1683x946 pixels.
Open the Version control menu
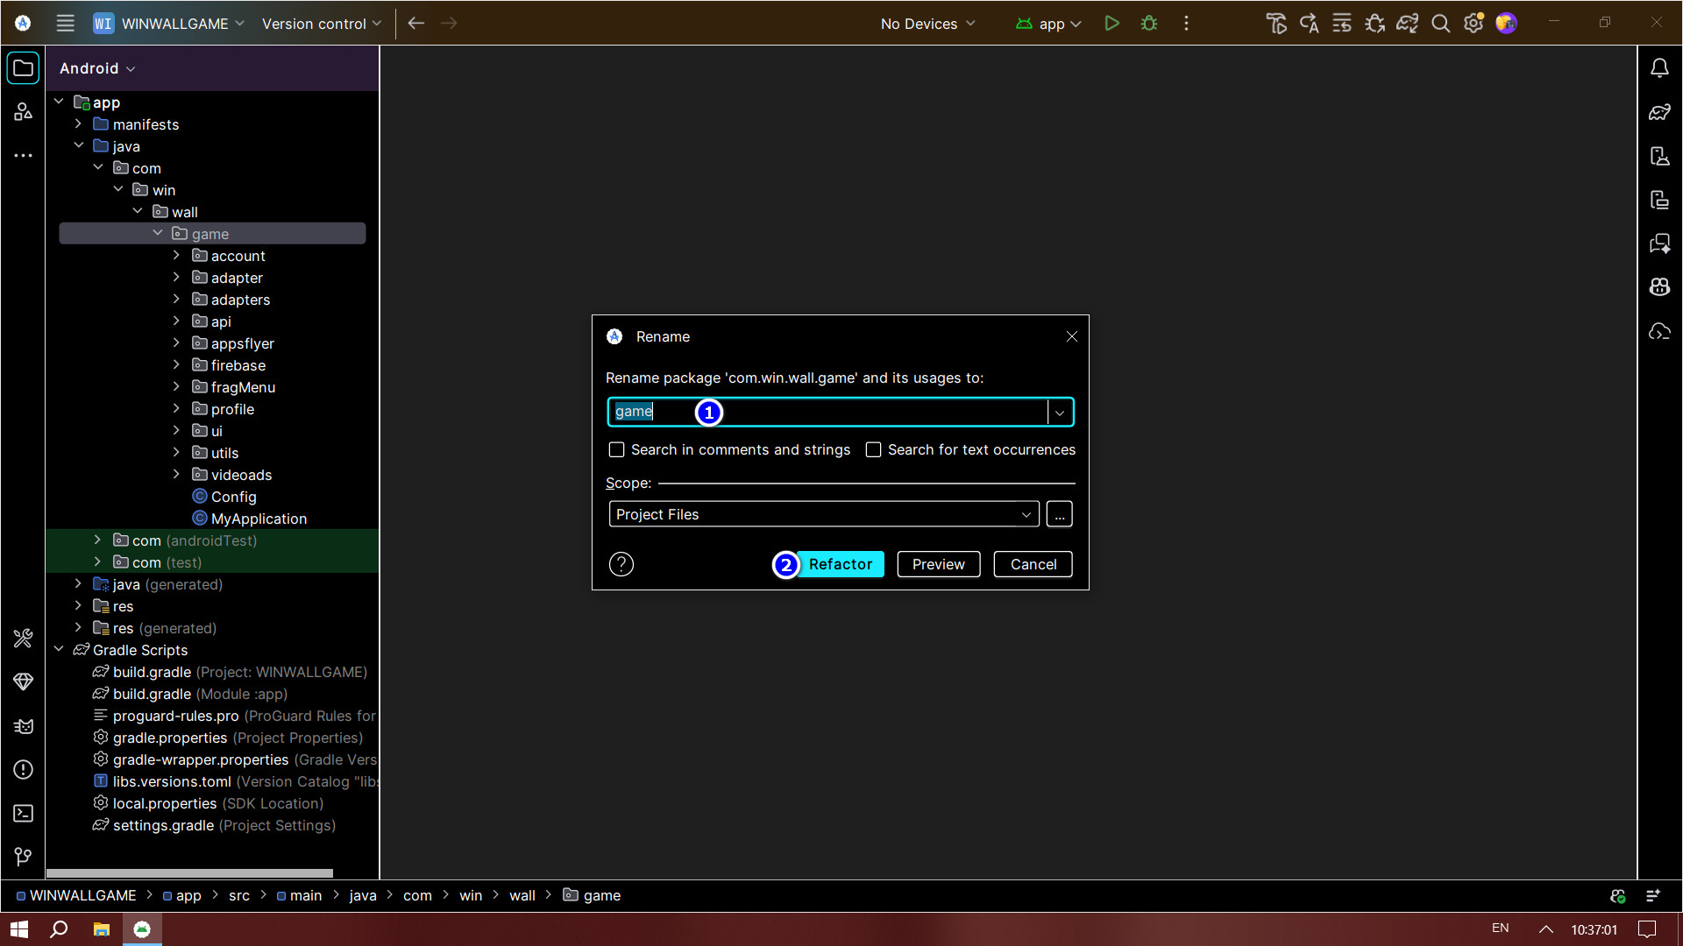click(x=321, y=24)
